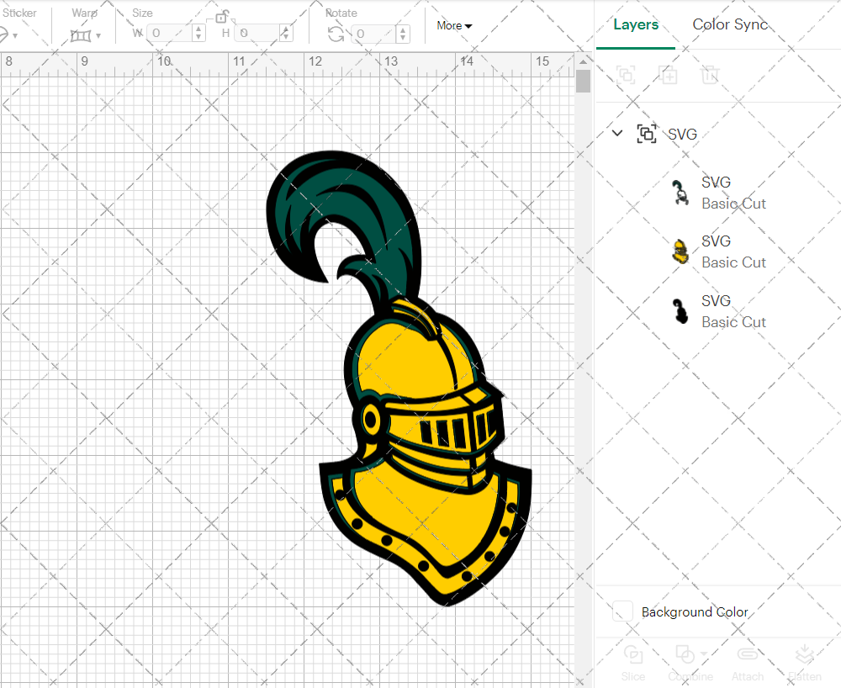Screen dimensions: 841x688
Task: Click the Attach button
Action: [x=747, y=663]
